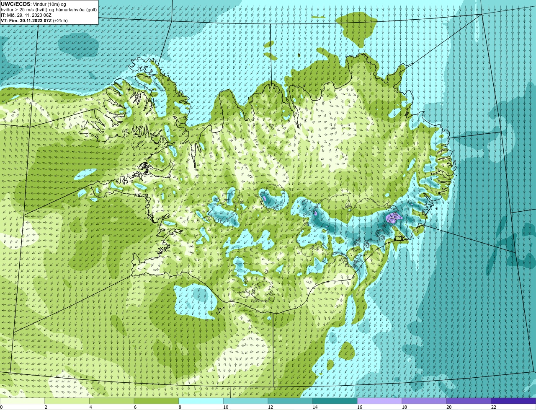Click the large purple strongest-wind area on map
Screen dimensions: 536x410
point(393,217)
